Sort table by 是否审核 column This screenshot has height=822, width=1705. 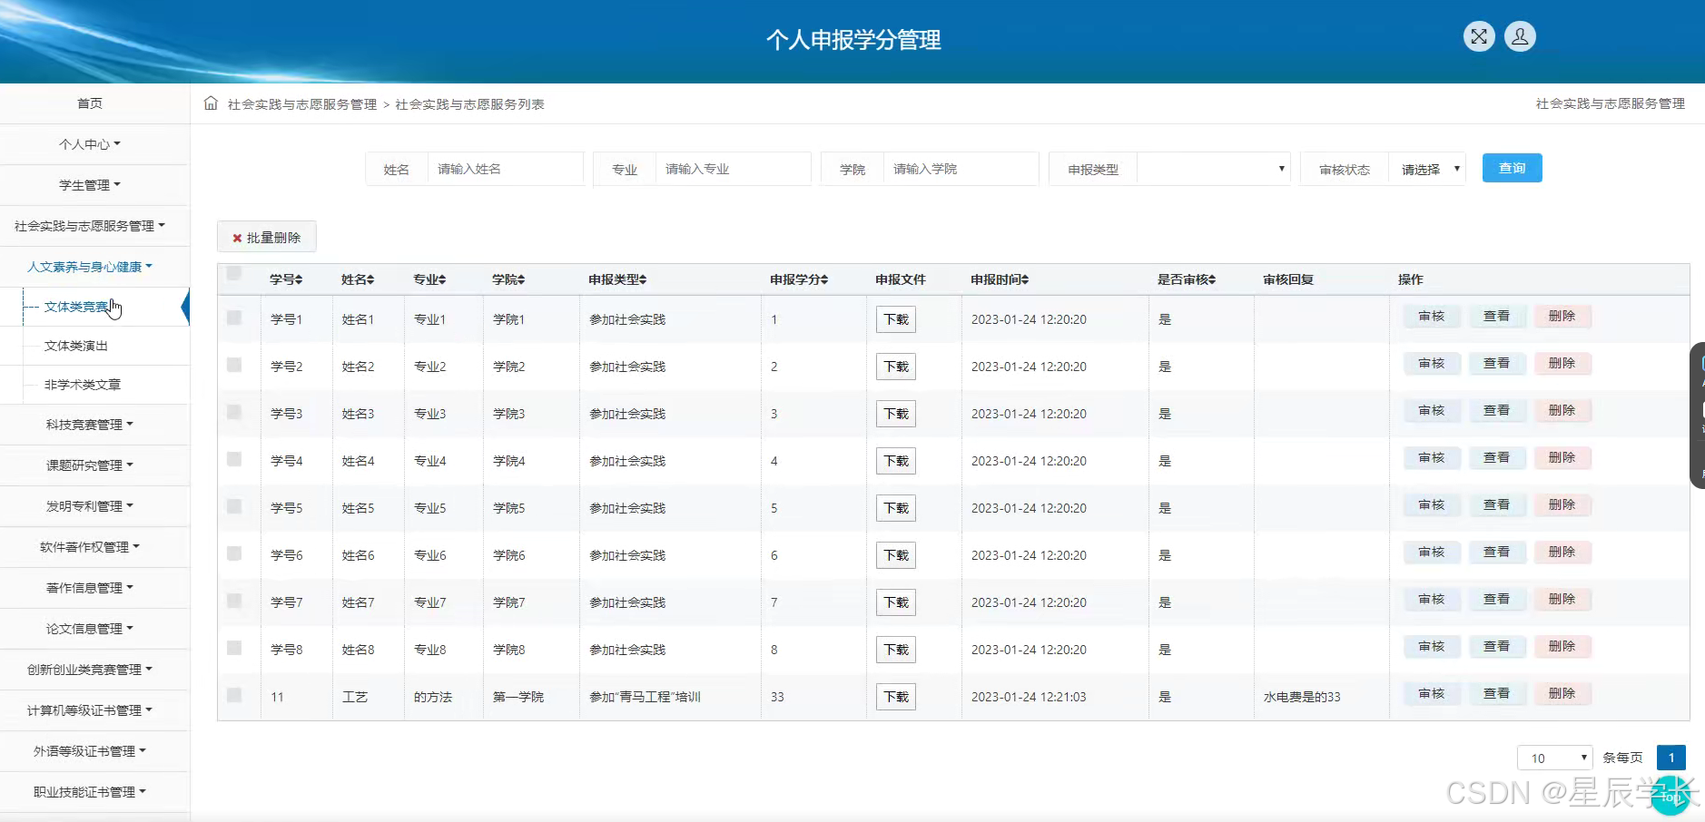pyautogui.click(x=1187, y=279)
